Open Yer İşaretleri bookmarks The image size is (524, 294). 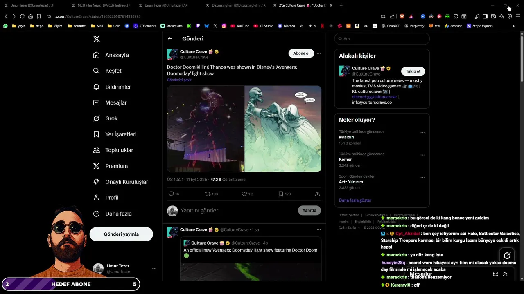click(x=115, y=134)
